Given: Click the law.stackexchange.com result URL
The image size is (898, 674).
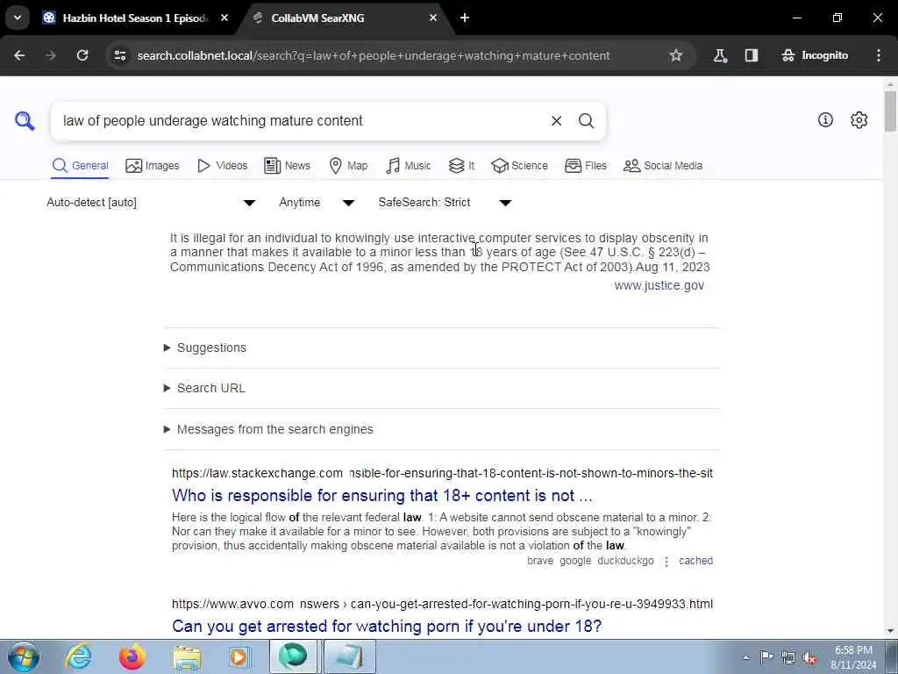Looking at the screenshot, I should 442,473.
